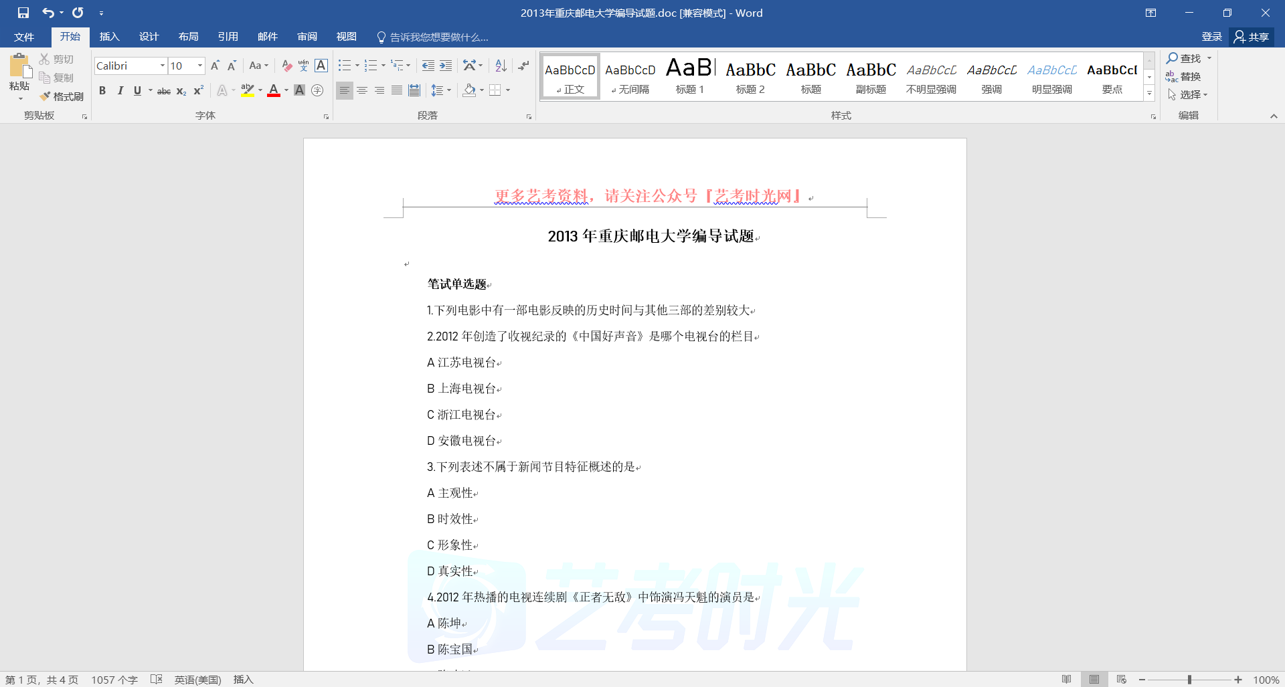Click the 共享 share button

pyautogui.click(x=1252, y=37)
